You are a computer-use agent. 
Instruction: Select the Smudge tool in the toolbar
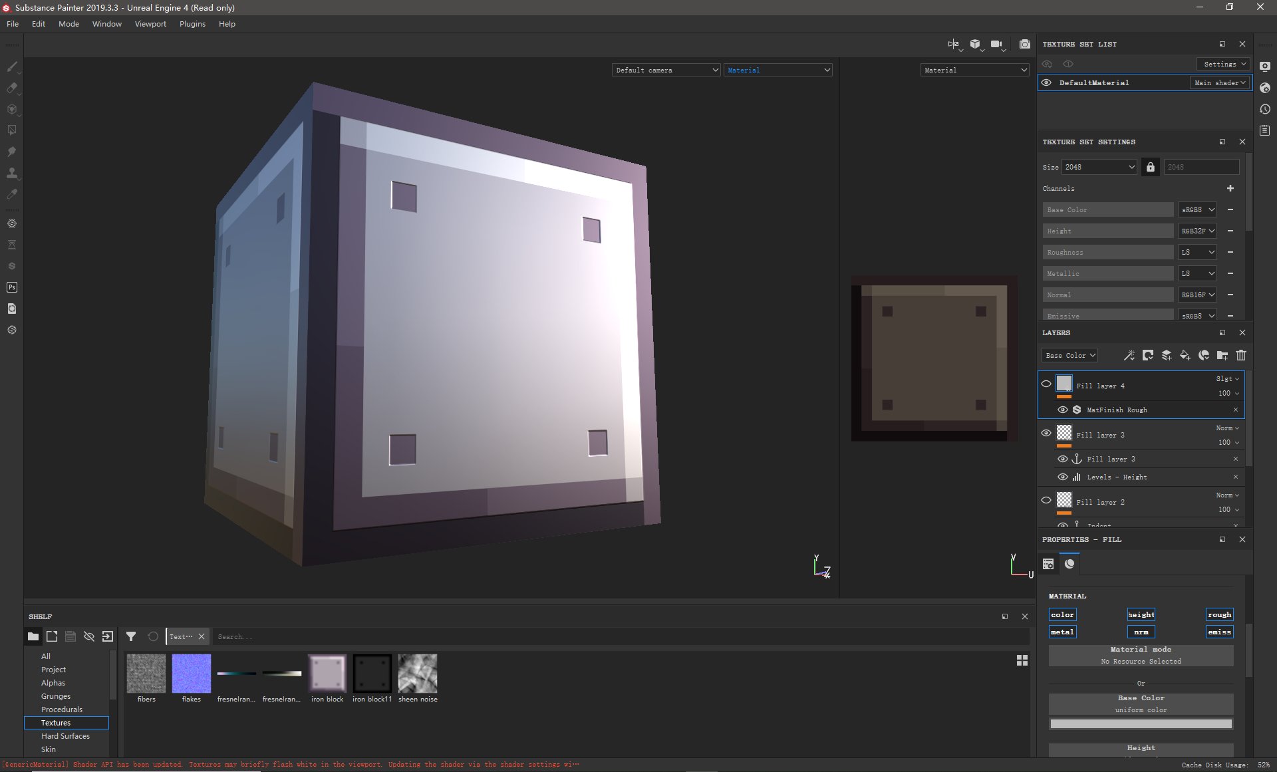click(12, 152)
